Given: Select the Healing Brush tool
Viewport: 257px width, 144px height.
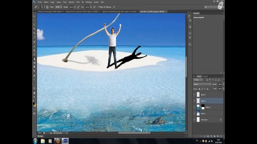Looking at the screenshot, I should click(x=34, y=42).
